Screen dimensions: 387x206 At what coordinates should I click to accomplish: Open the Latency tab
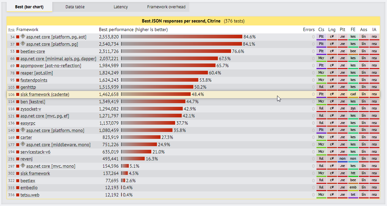pyautogui.click(x=121, y=7)
